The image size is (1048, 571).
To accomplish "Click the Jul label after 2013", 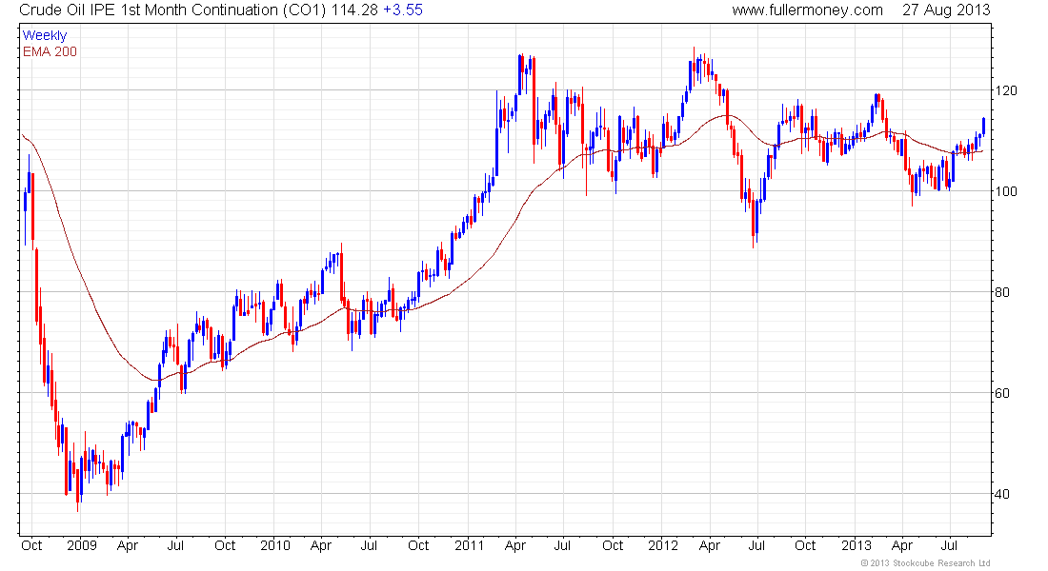I will click(948, 545).
